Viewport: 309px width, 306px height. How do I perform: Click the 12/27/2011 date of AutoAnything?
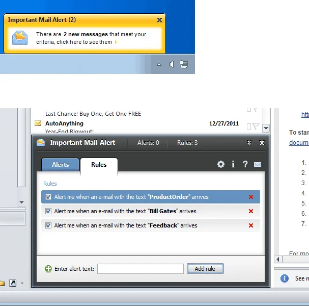coord(223,123)
